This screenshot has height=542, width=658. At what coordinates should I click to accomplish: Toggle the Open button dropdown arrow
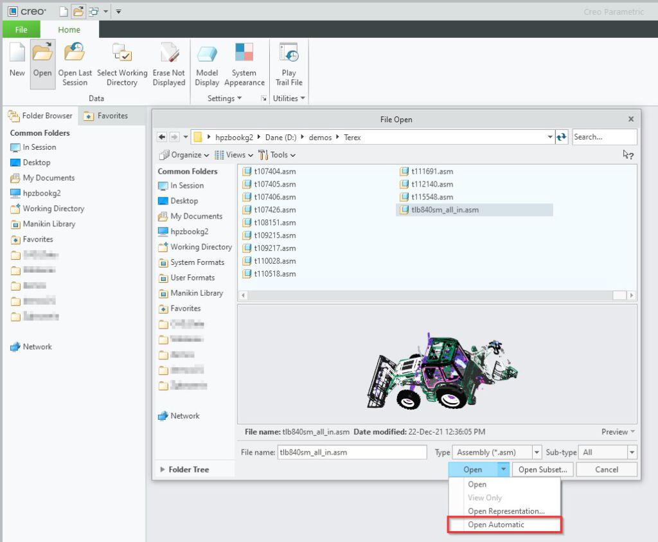[x=503, y=469]
